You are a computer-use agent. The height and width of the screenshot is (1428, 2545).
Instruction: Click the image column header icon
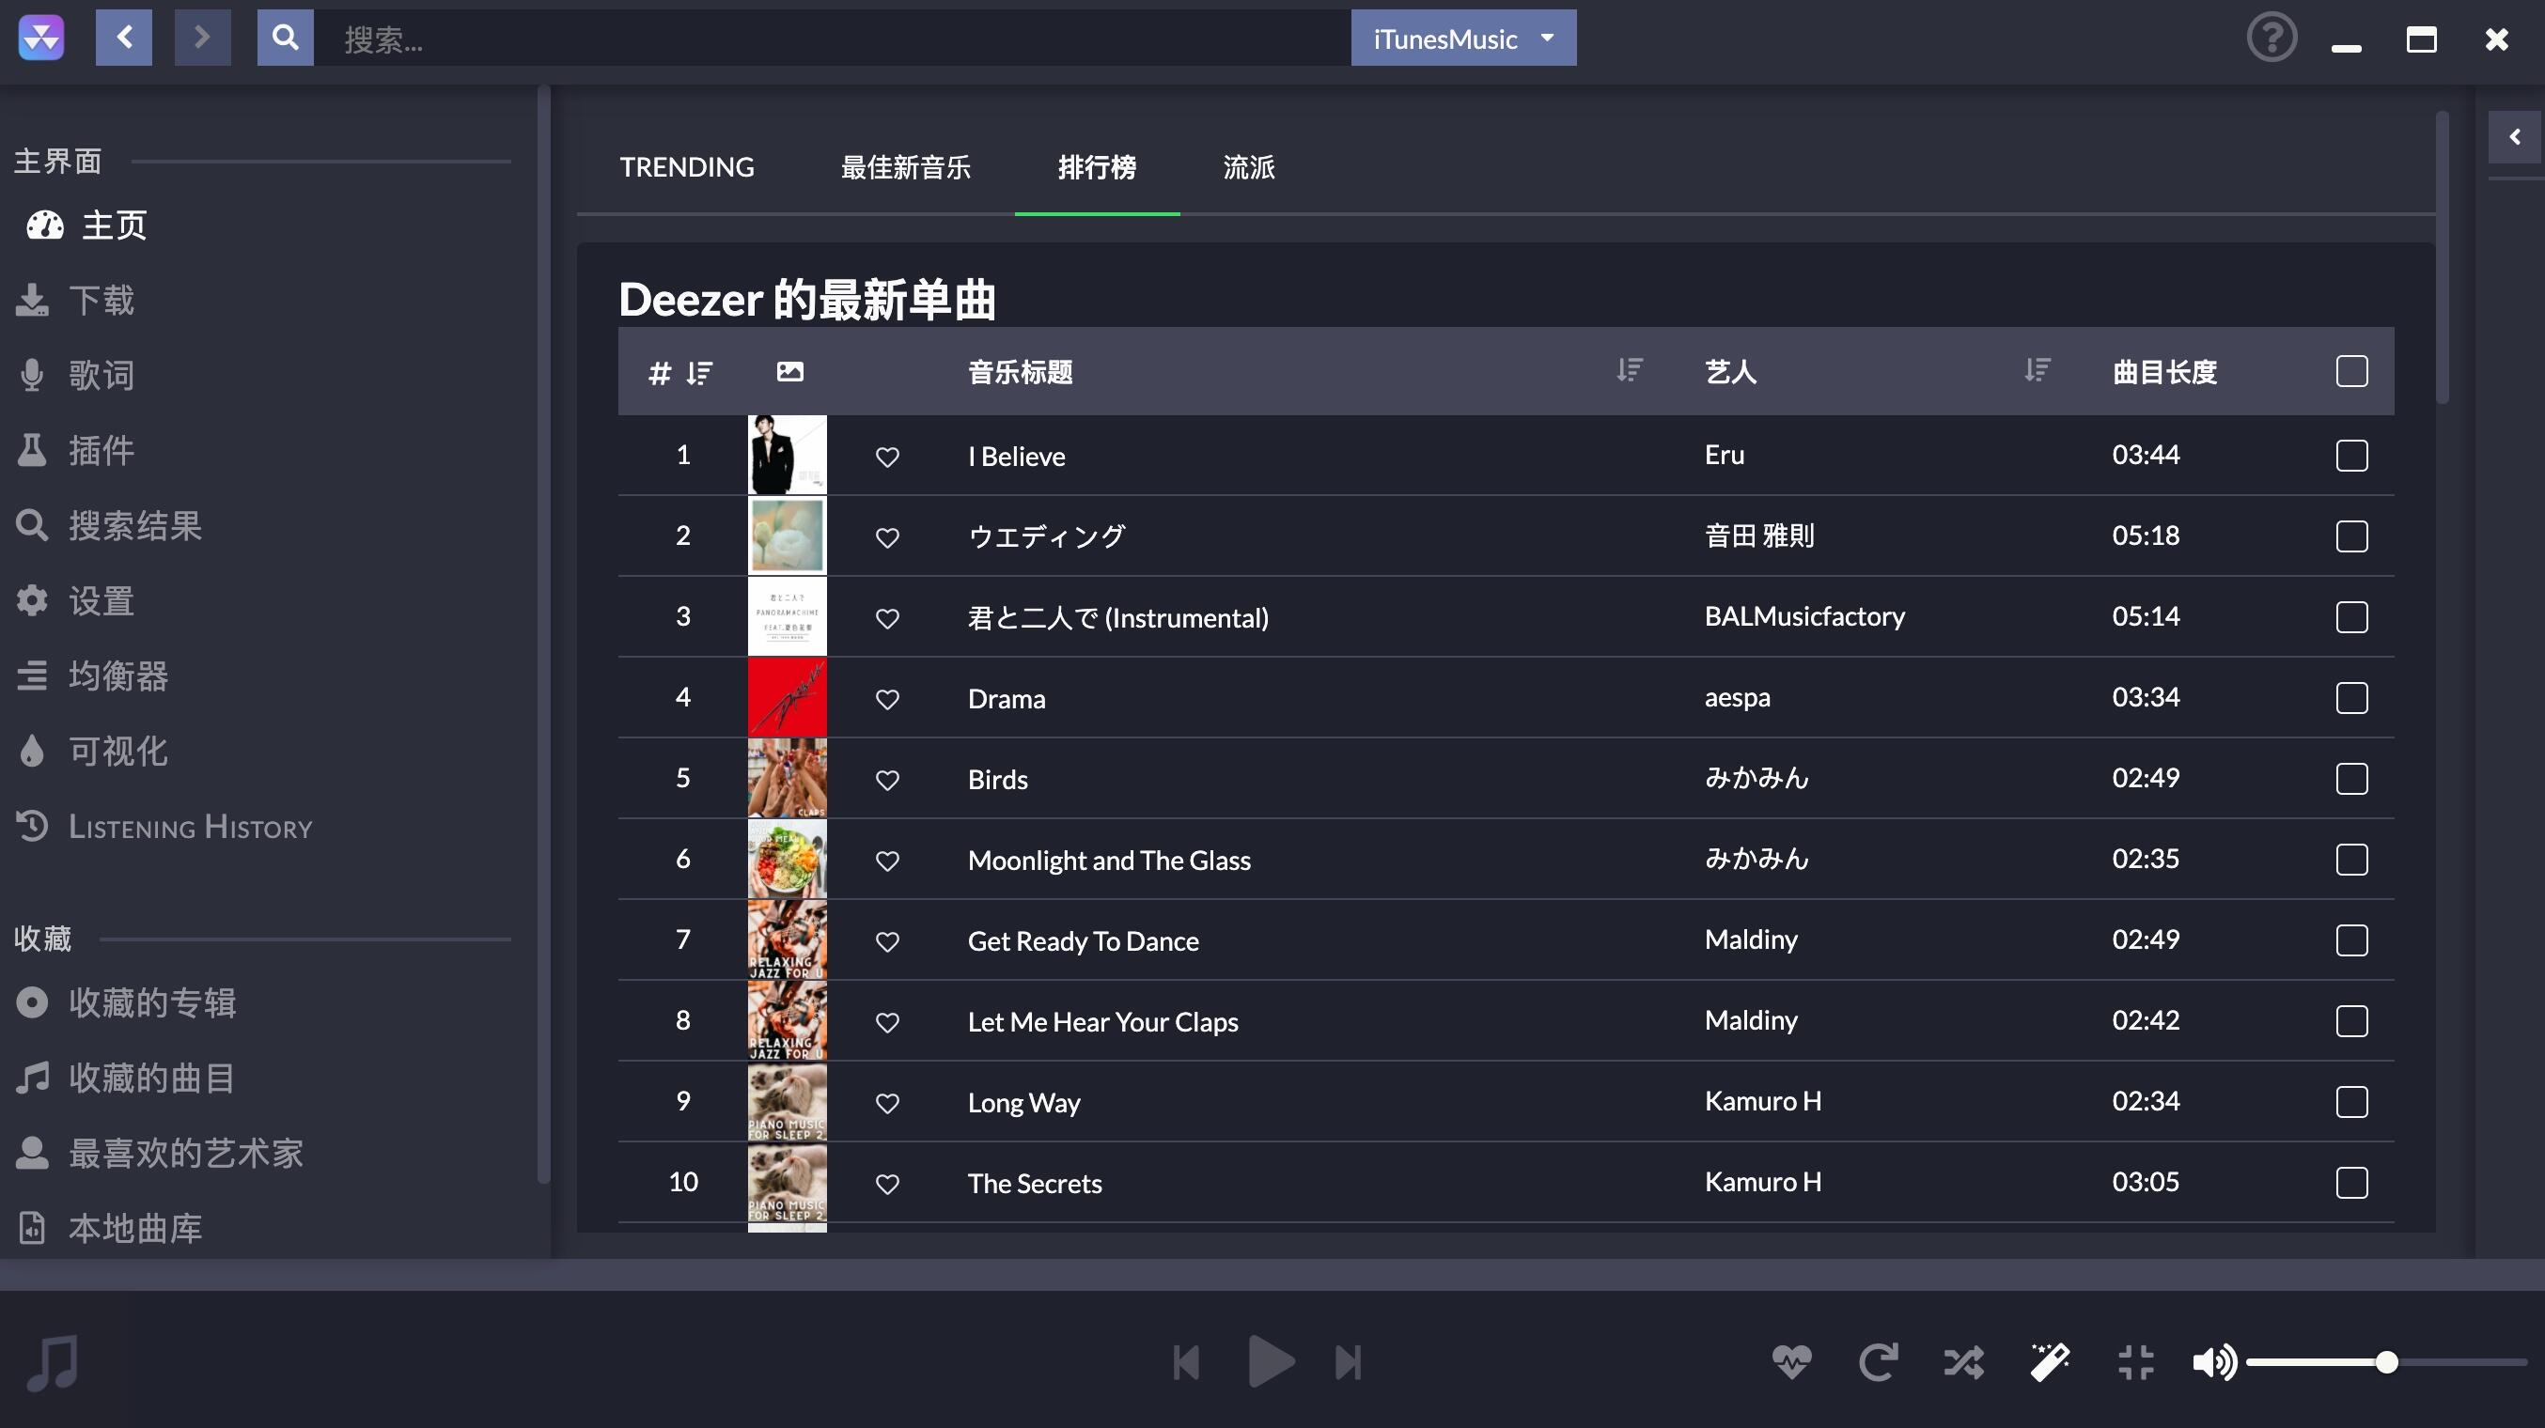click(789, 371)
